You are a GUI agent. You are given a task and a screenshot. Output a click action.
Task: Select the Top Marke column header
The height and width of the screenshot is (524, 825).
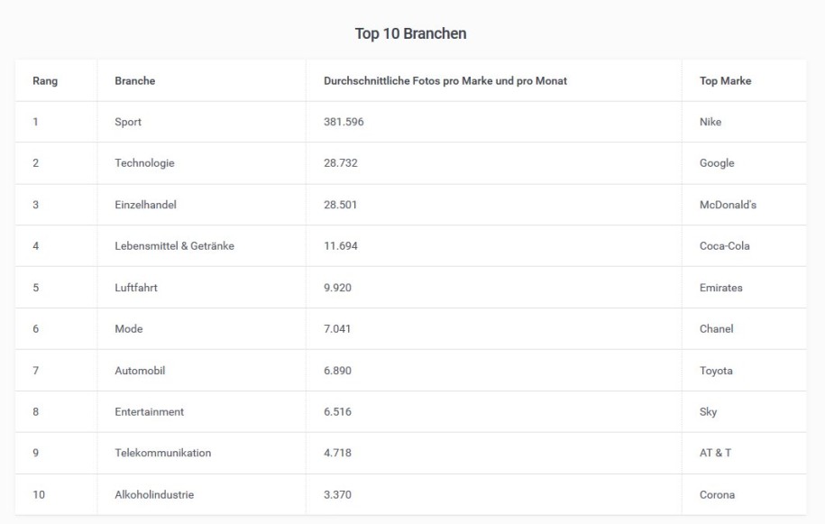click(x=725, y=80)
